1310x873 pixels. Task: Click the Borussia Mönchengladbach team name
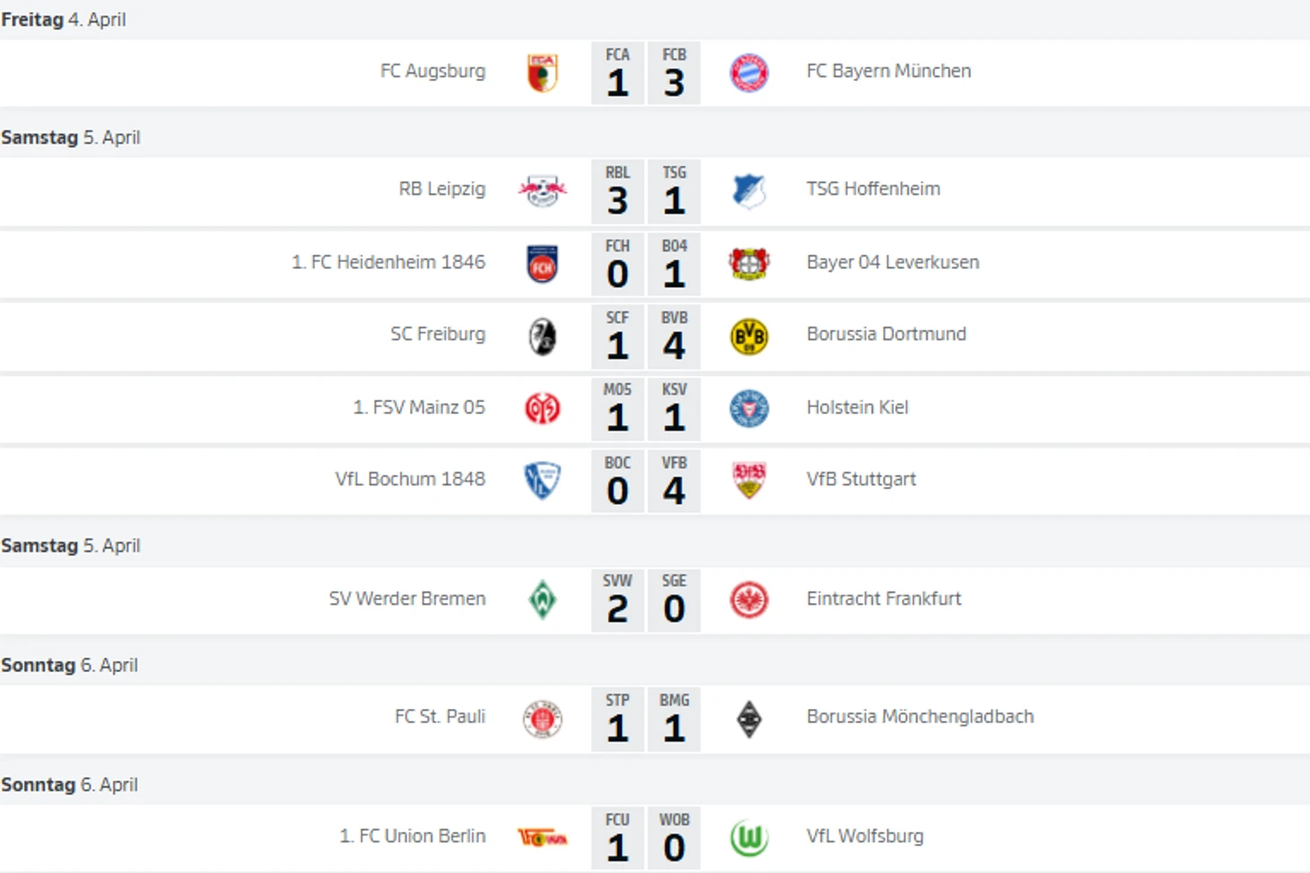tap(920, 717)
